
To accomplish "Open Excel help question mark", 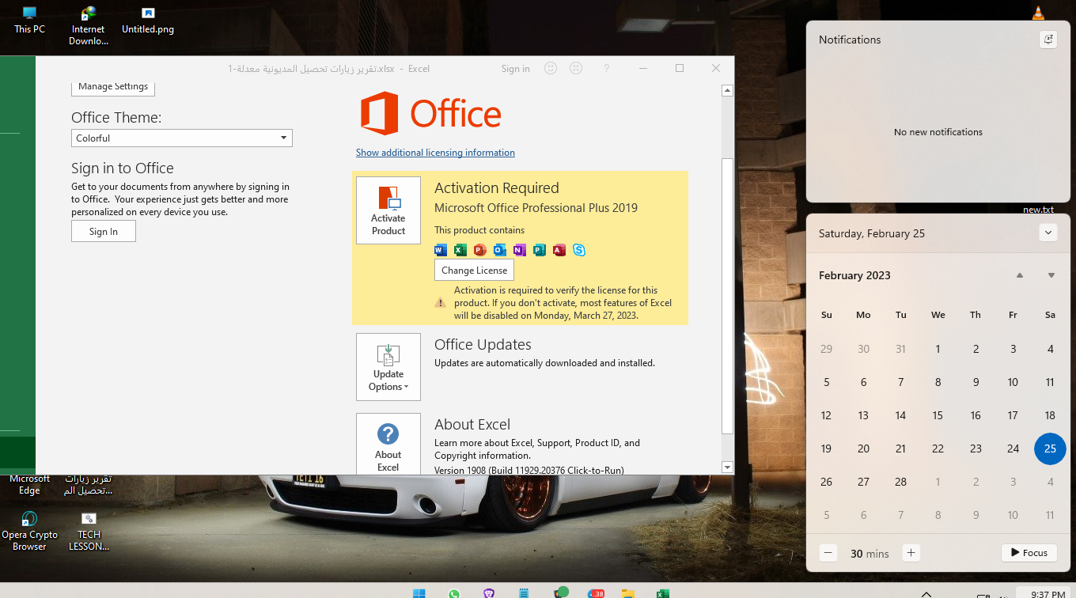I will tap(607, 69).
